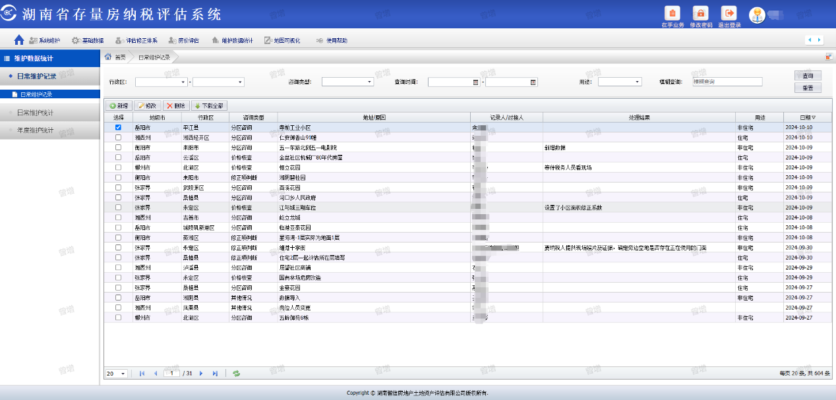Viewport: 836px width, 400px height.
Task: Open the first 行政区 dropdown
Action: (162, 82)
